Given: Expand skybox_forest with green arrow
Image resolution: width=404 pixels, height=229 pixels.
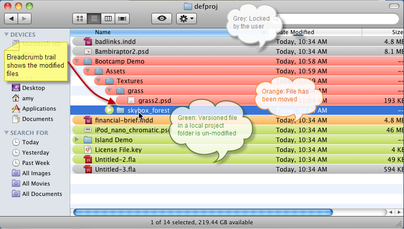Looking at the screenshot, I should tap(109, 110).
